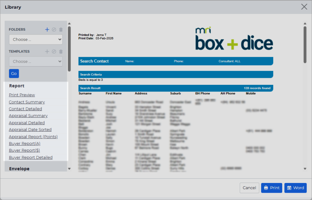This screenshot has height=200, width=312.
Task: Click the 'Consultant: ALL' text
Action: tap(229, 61)
